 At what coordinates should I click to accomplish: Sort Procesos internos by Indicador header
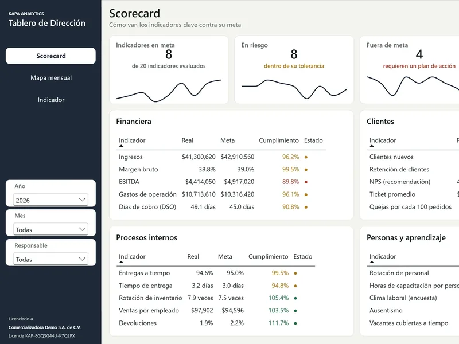(132, 256)
